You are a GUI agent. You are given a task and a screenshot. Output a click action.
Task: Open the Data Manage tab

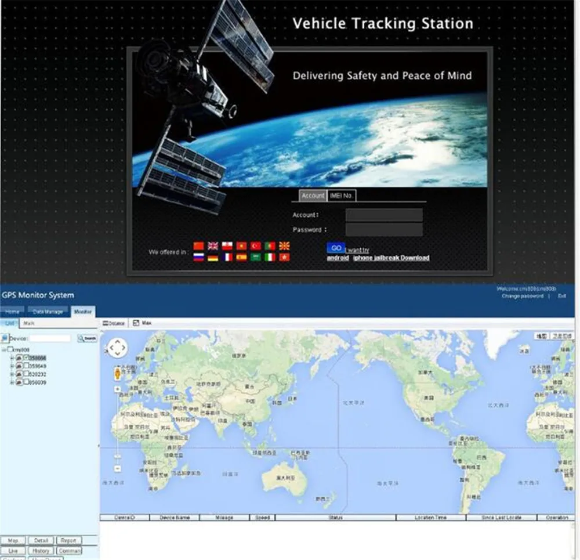(x=48, y=312)
